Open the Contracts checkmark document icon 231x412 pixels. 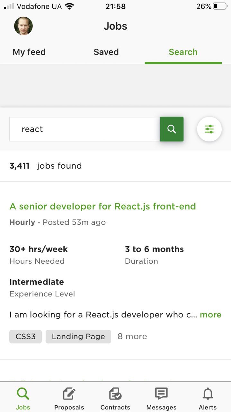pyautogui.click(x=115, y=394)
